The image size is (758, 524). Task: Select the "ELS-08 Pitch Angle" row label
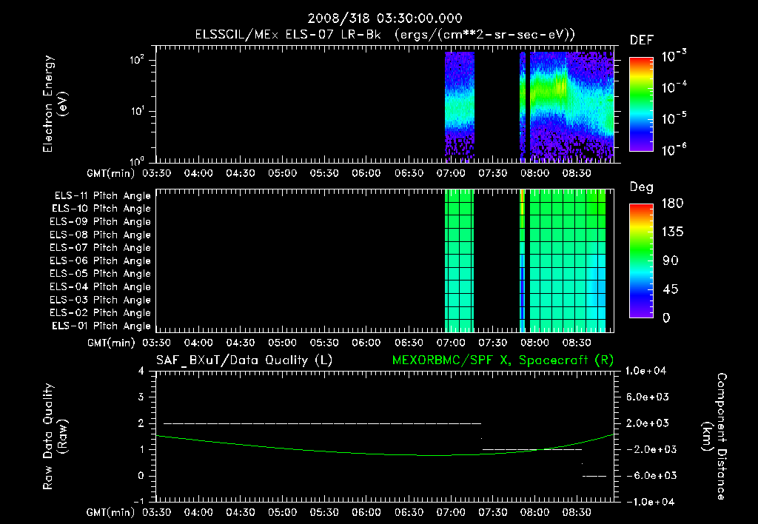pyautogui.click(x=101, y=235)
